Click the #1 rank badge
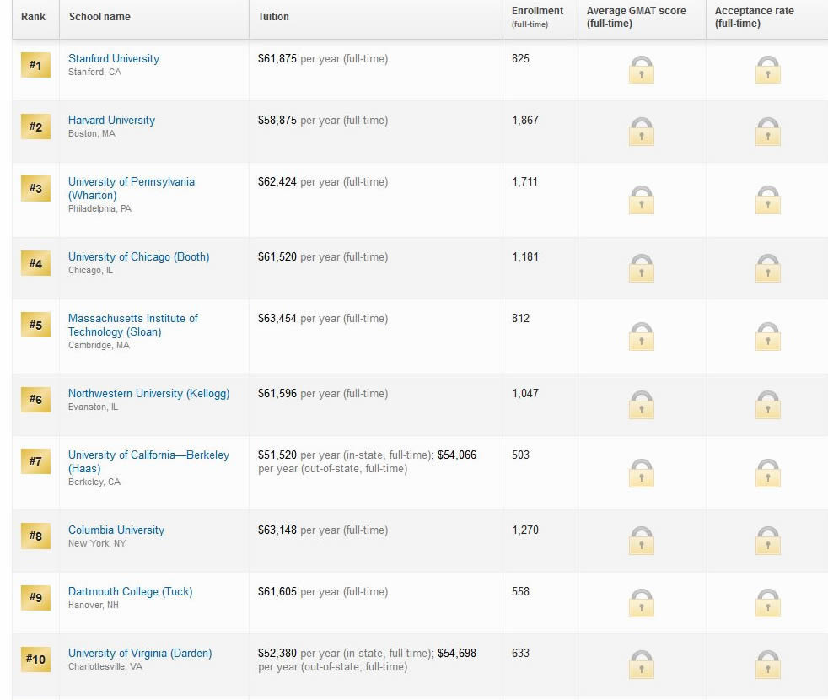This screenshot has width=828, height=700. point(35,65)
